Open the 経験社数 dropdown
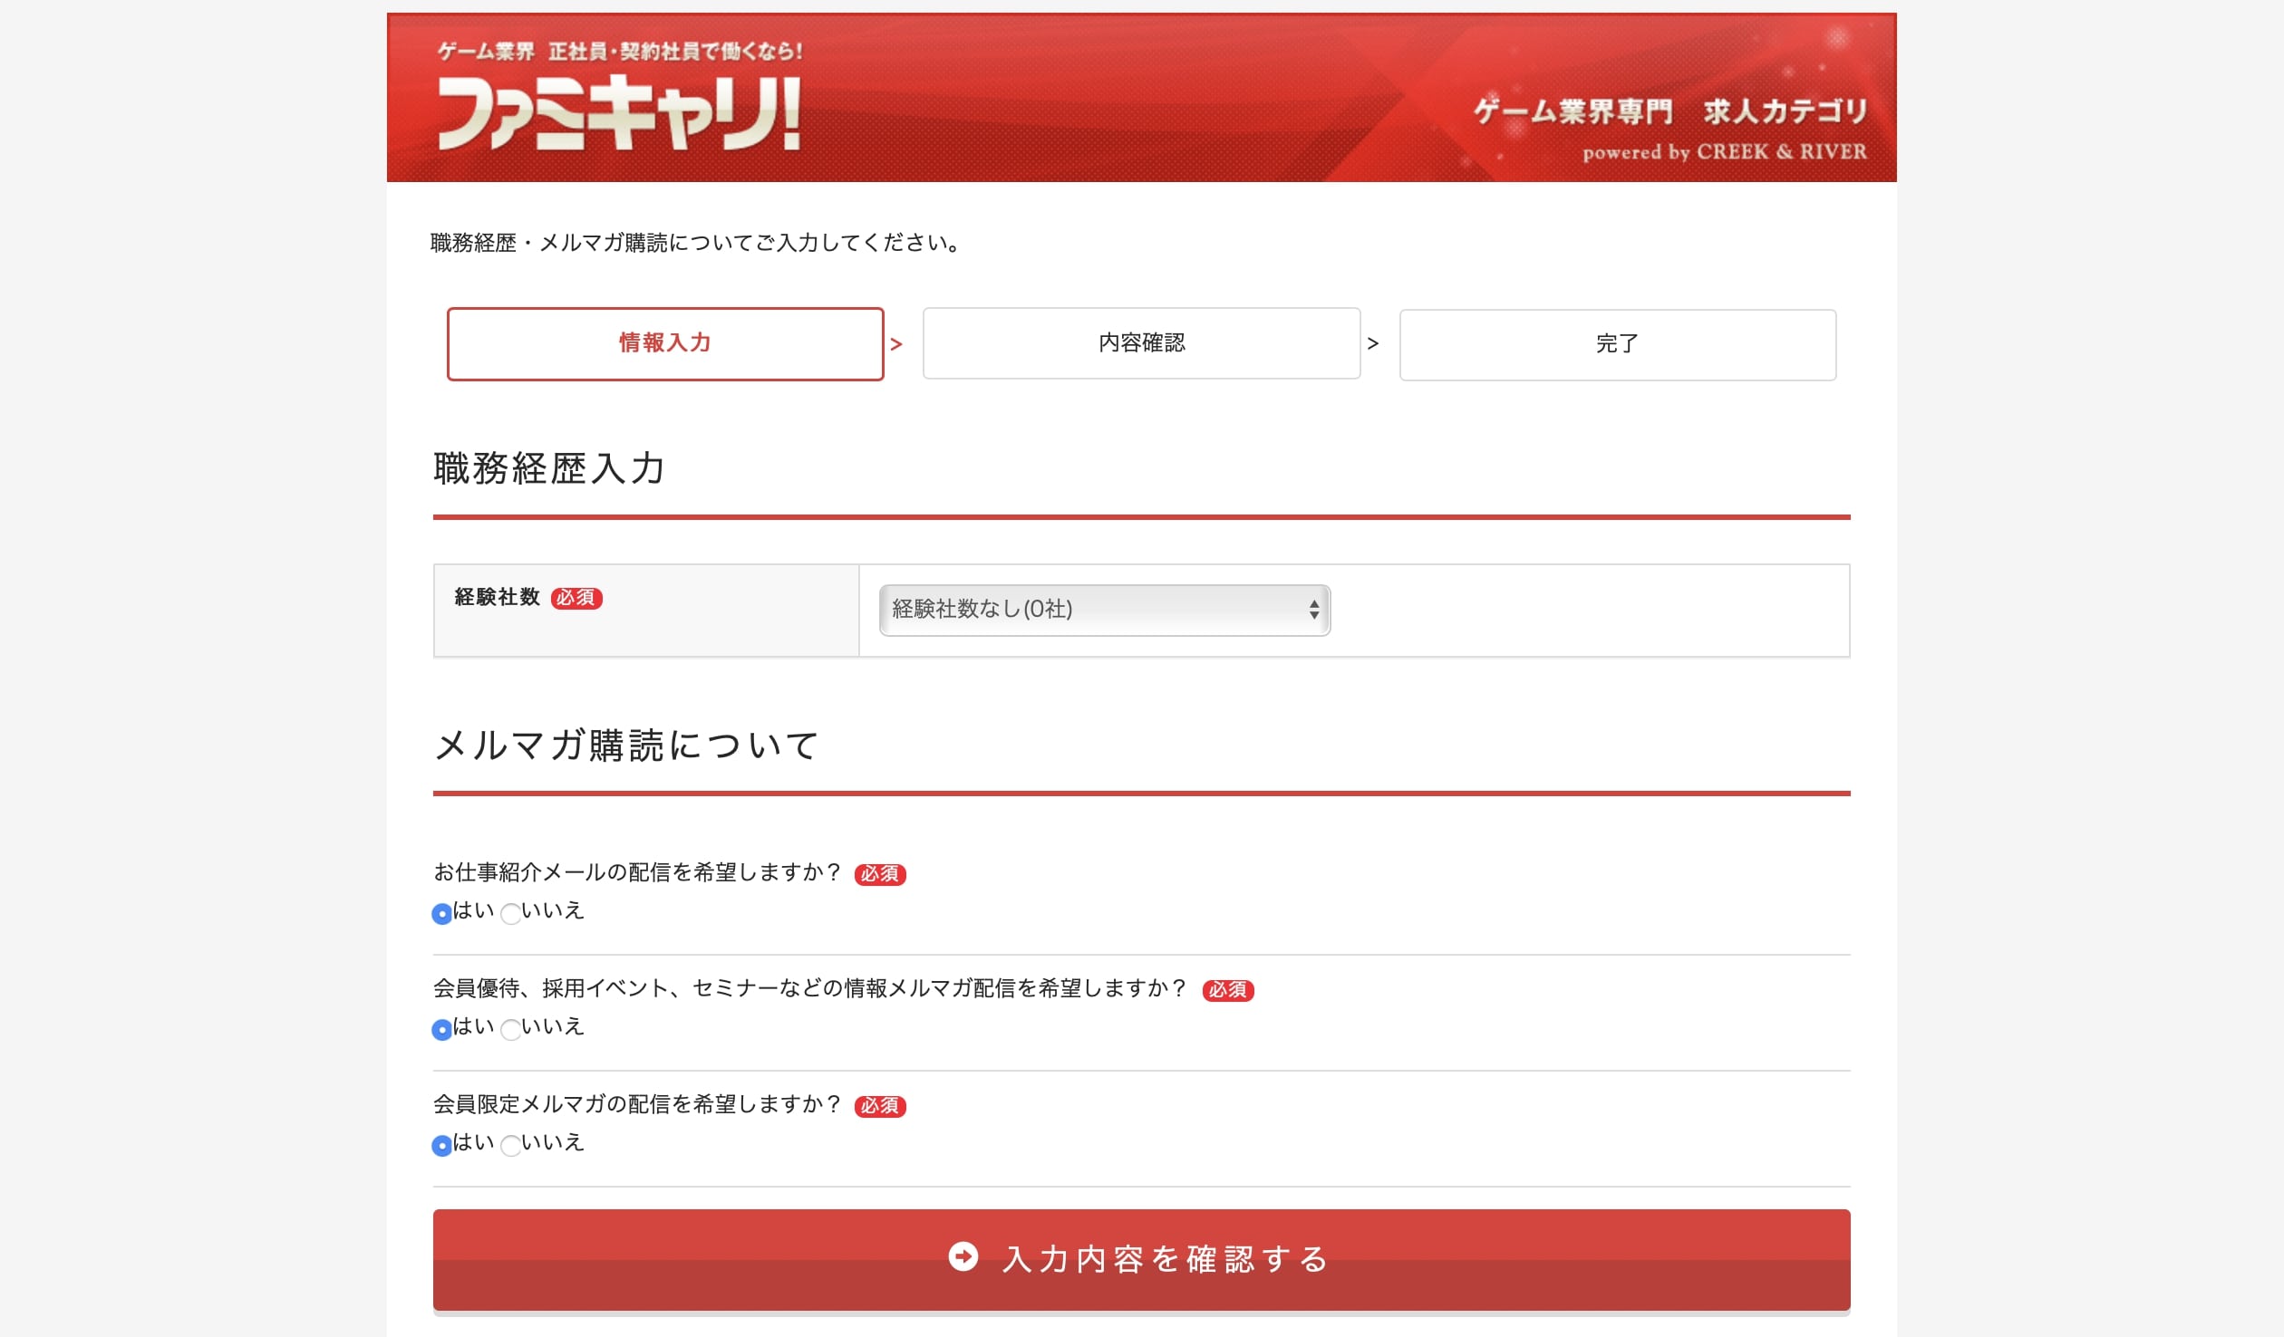This screenshot has height=1337, width=2284. click(x=1103, y=610)
